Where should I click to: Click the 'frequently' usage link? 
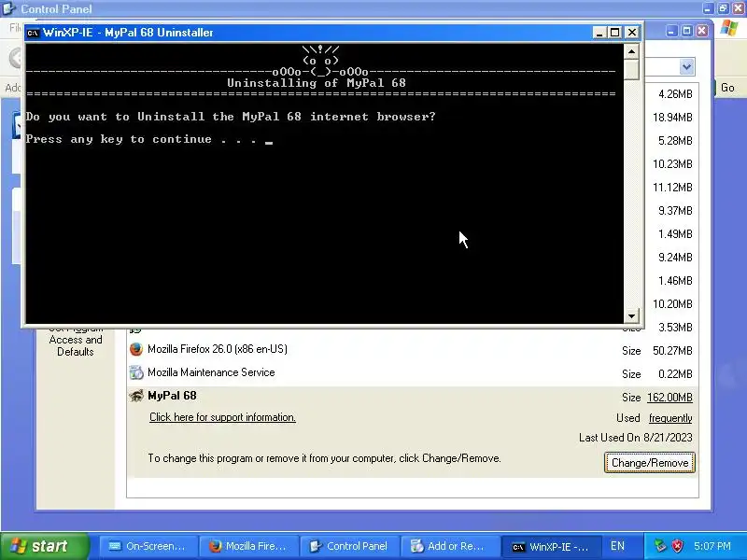tap(670, 418)
